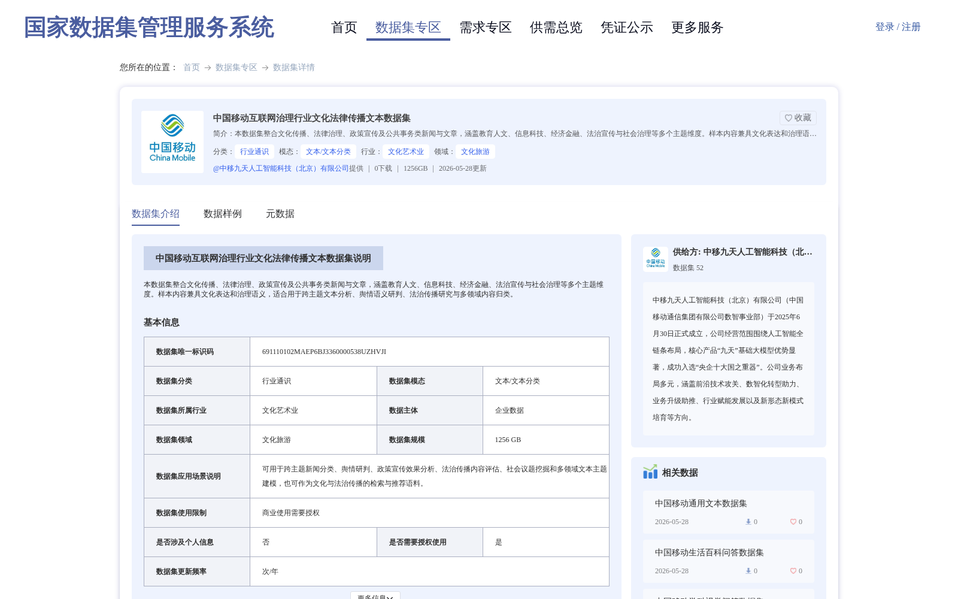This screenshot has width=958, height=599.
Task: Click 数据集专区 in the breadcrumb
Action: pos(237,67)
